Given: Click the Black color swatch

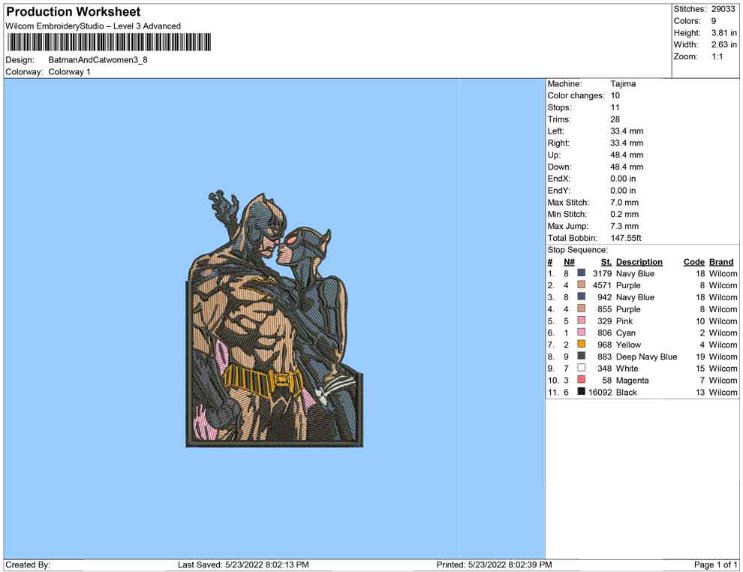Looking at the screenshot, I should pyautogui.click(x=582, y=391).
